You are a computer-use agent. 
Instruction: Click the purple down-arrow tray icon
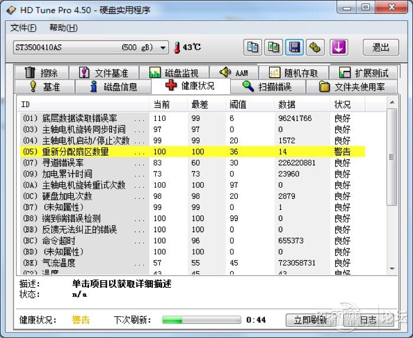[339, 47]
